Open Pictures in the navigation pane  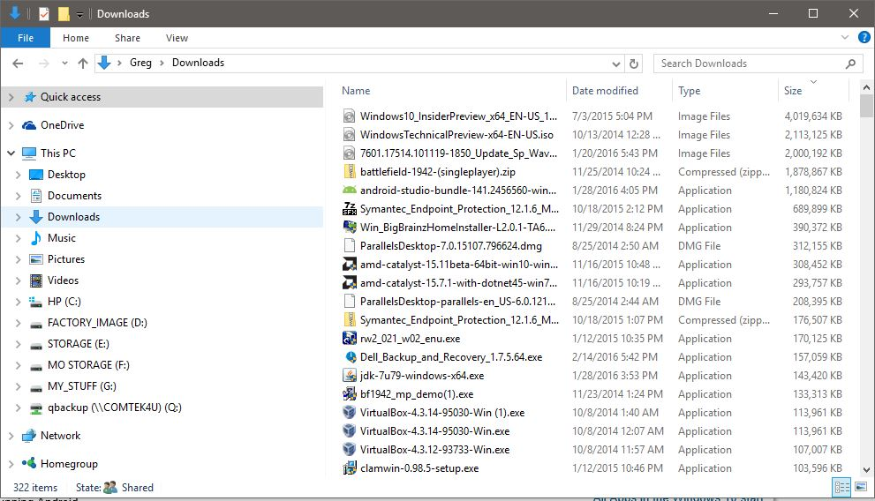coord(66,259)
